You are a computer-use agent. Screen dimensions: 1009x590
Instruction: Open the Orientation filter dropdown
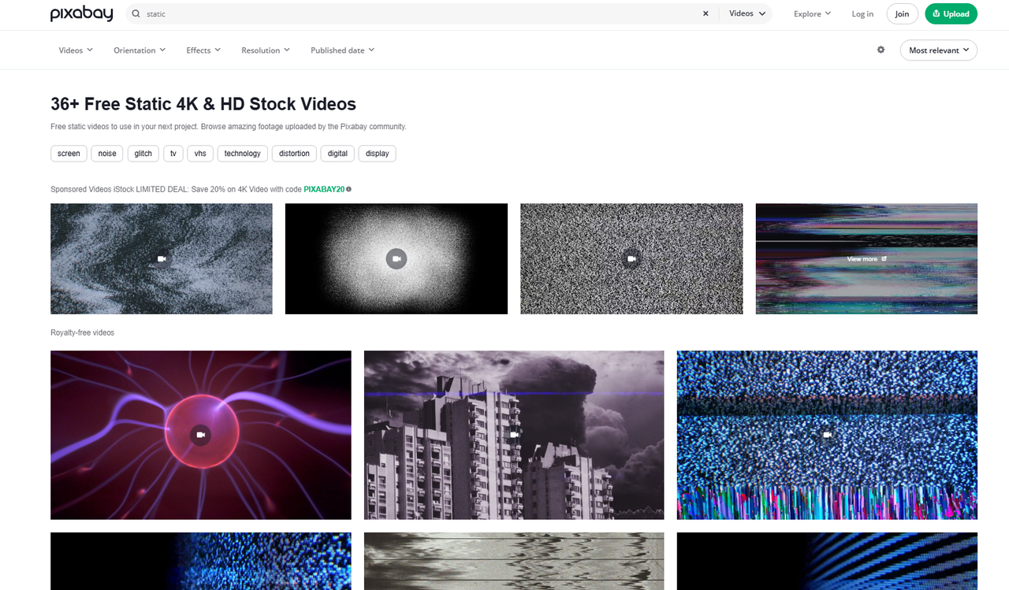139,50
